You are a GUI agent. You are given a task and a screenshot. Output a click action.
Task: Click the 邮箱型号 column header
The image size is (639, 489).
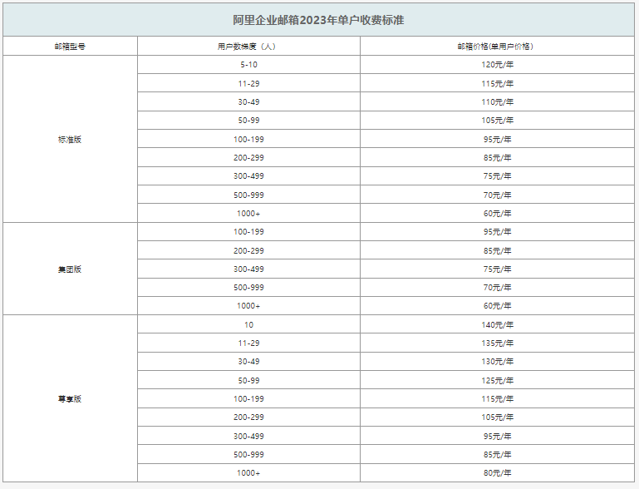click(x=70, y=46)
